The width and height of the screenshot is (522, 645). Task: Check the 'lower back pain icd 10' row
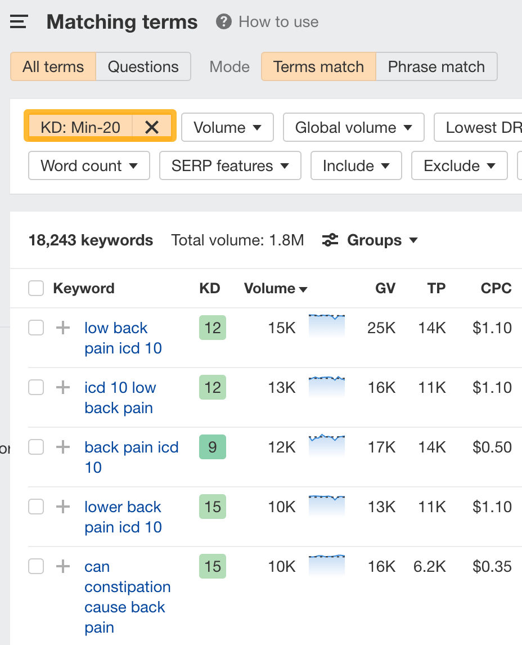[x=35, y=507]
